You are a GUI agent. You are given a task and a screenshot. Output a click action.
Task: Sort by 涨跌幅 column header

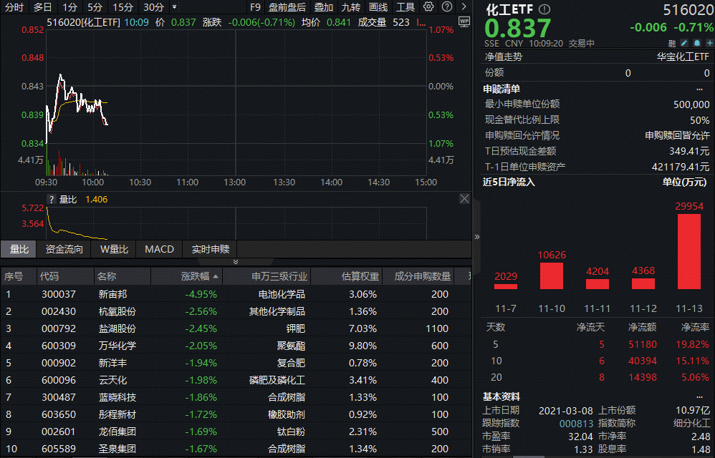(195, 276)
